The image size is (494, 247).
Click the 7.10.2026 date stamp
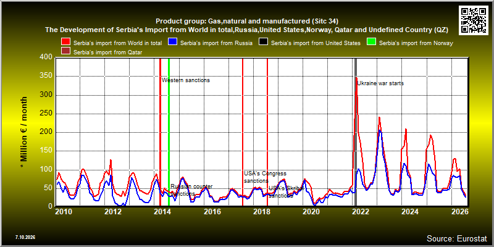point(25,237)
